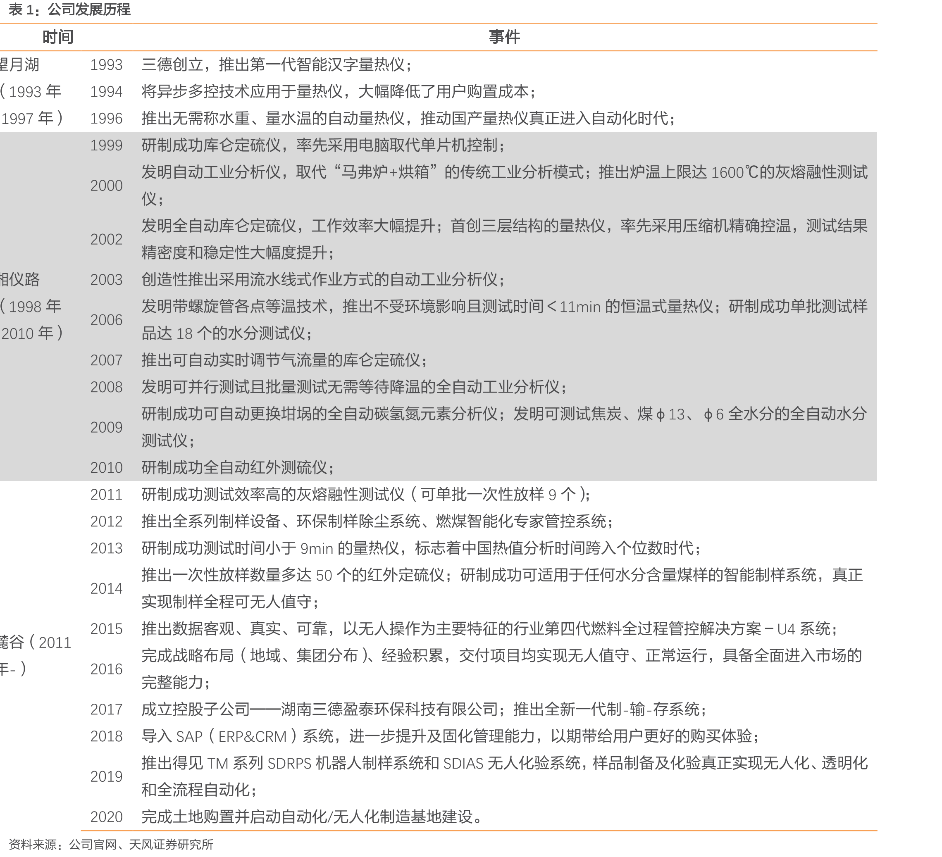This screenshot has height=857, width=942.
Task: Click the text 发明自动工业分析仪
Action: click(211, 172)
